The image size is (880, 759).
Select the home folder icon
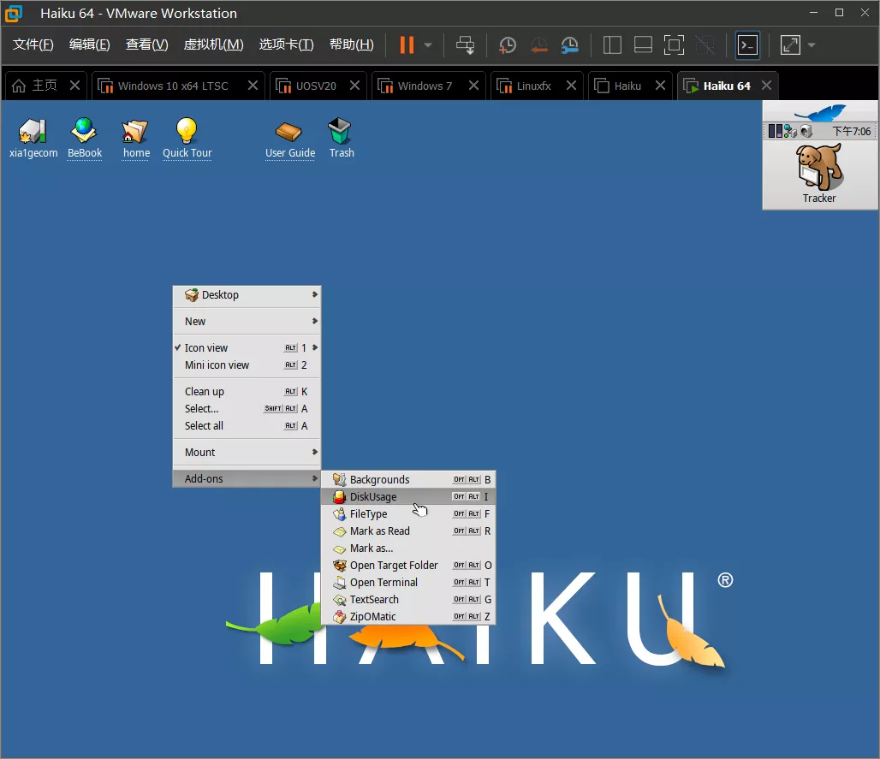click(x=135, y=131)
